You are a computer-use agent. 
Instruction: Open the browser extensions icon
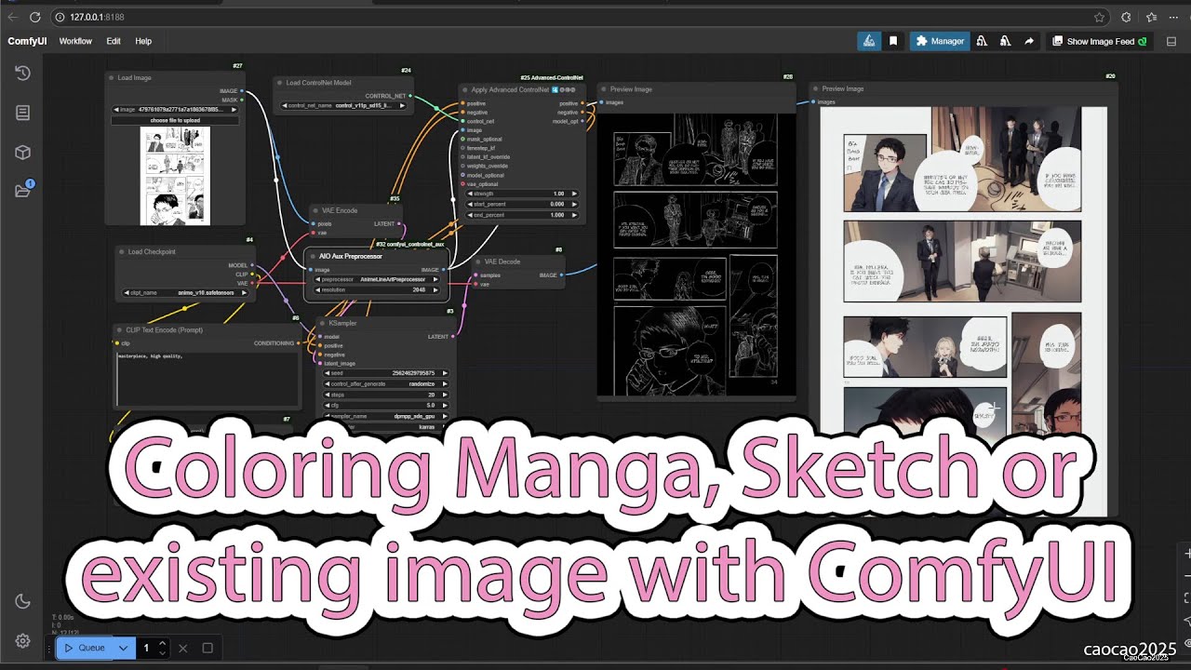[x=1126, y=17]
